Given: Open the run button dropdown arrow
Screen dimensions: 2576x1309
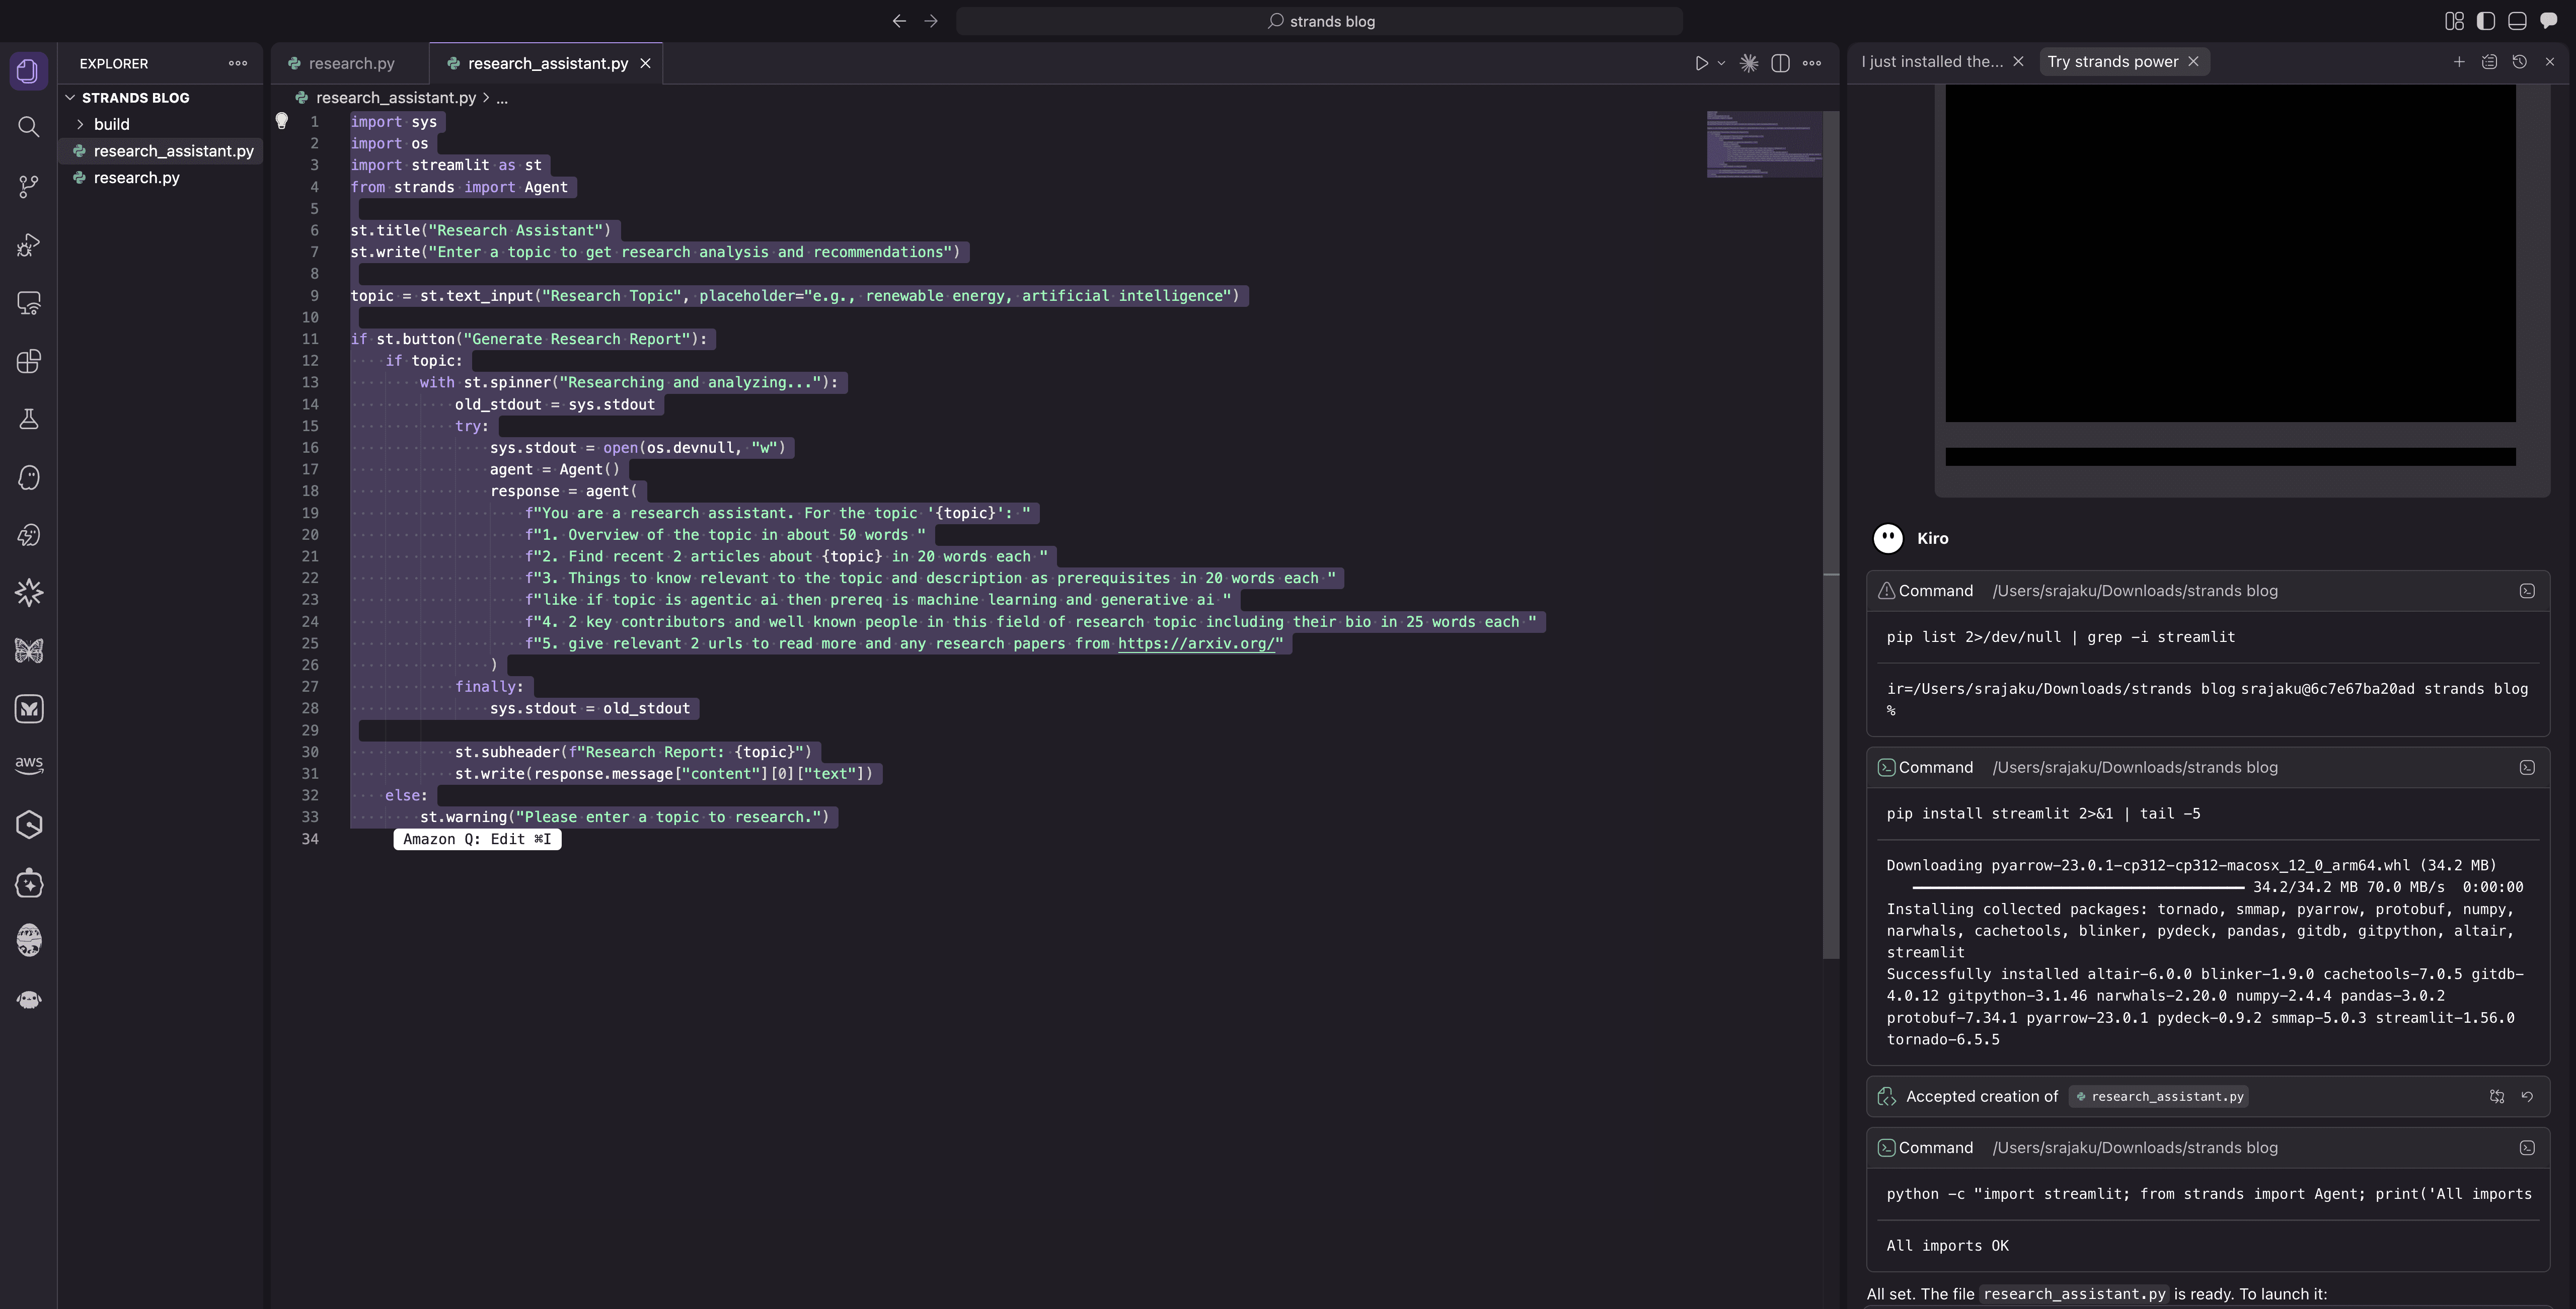Looking at the screenshot, I should coord(1721,63).
